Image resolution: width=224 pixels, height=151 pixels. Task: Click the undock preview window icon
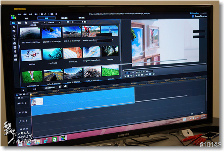pyautogui.click(x=154, y=74)
